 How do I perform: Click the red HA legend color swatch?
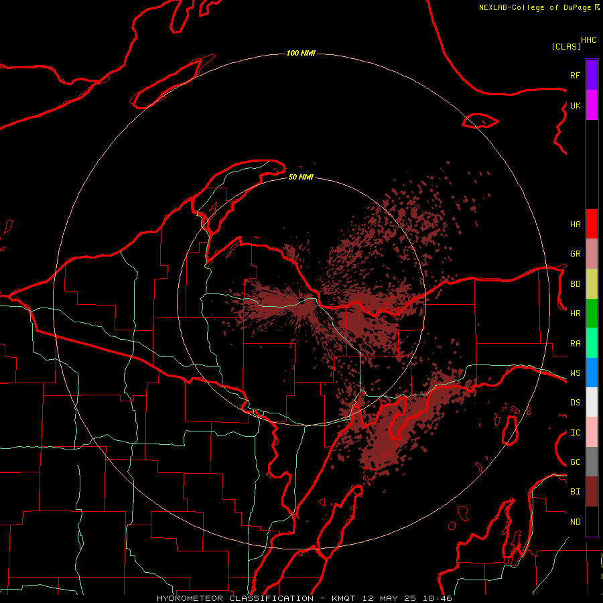(x=592, y=224)
